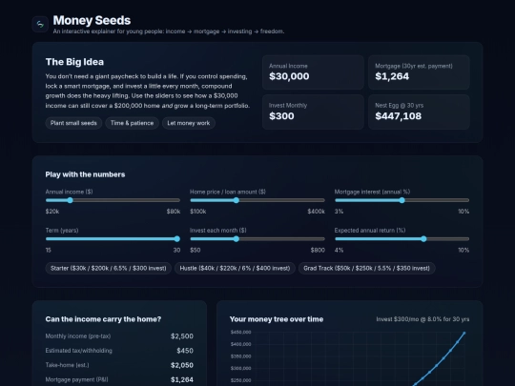The height and width of the screenshot is (386, 515).
Task: Click the Monthly income $2,500 value
Action: (x=182, y=336)
